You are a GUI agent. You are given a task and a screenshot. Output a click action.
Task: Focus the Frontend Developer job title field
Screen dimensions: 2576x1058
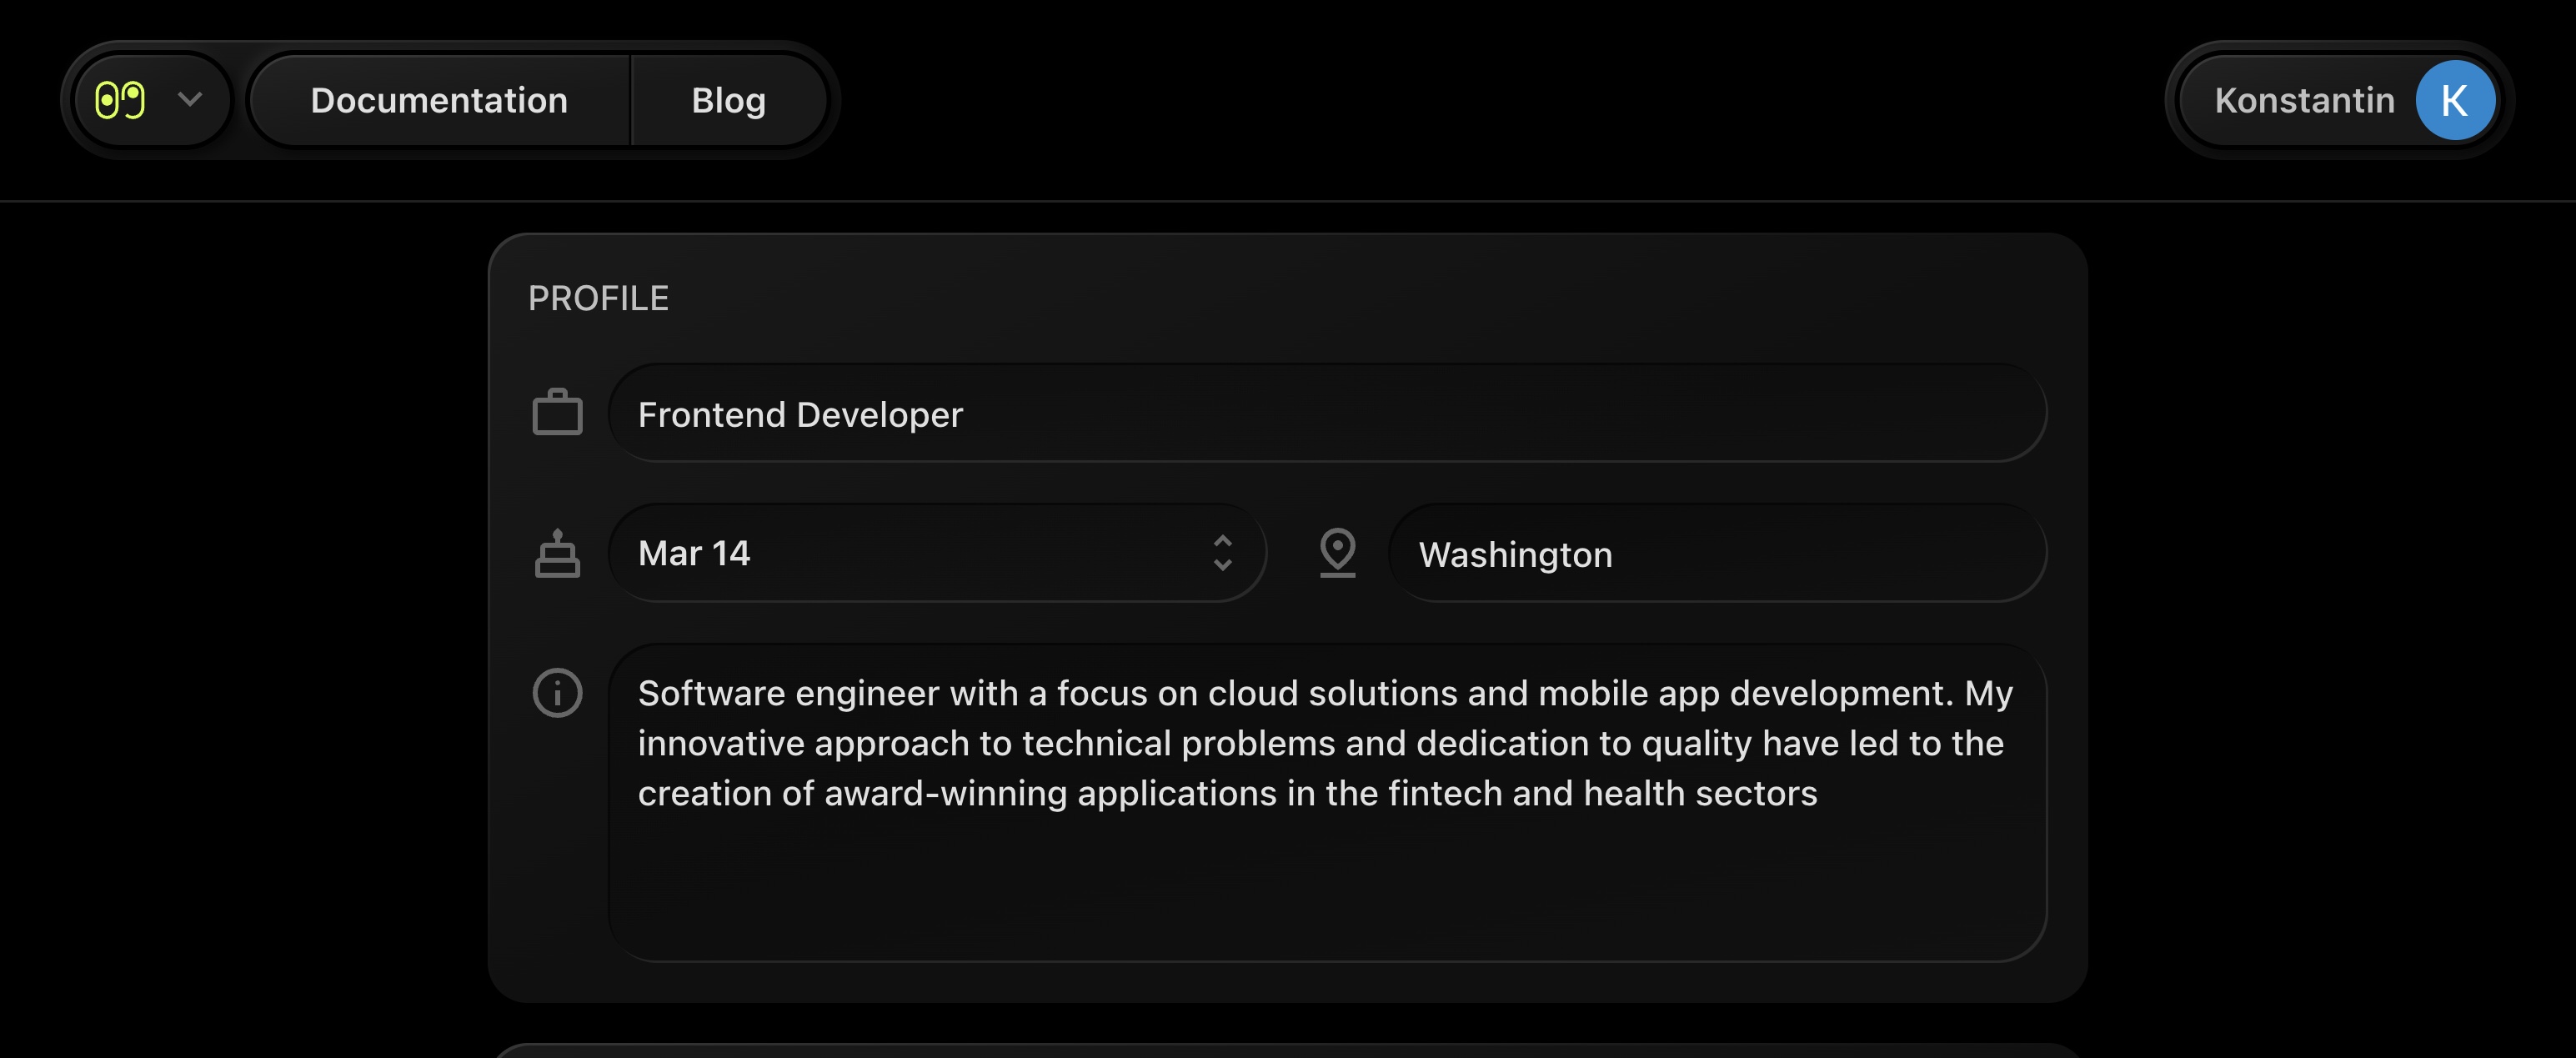[x=1326, y=413]
